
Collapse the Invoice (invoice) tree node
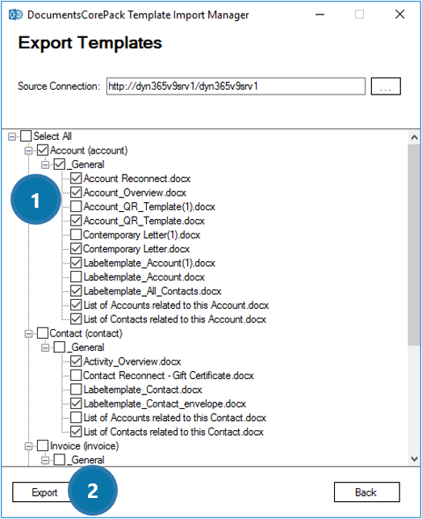(x=29, y=446)
